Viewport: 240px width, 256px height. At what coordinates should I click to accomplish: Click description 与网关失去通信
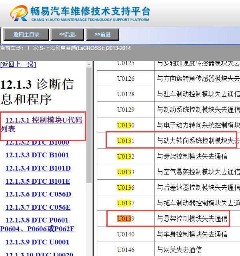[179, 250]
